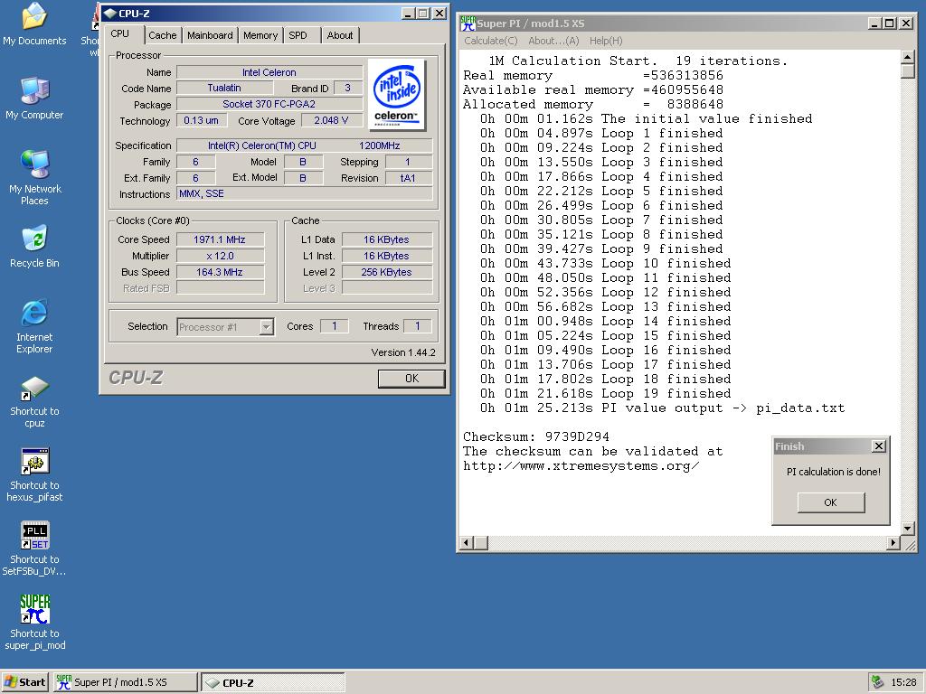
Task: Click the Name field Intel Celeron
Action: (269, 72)
